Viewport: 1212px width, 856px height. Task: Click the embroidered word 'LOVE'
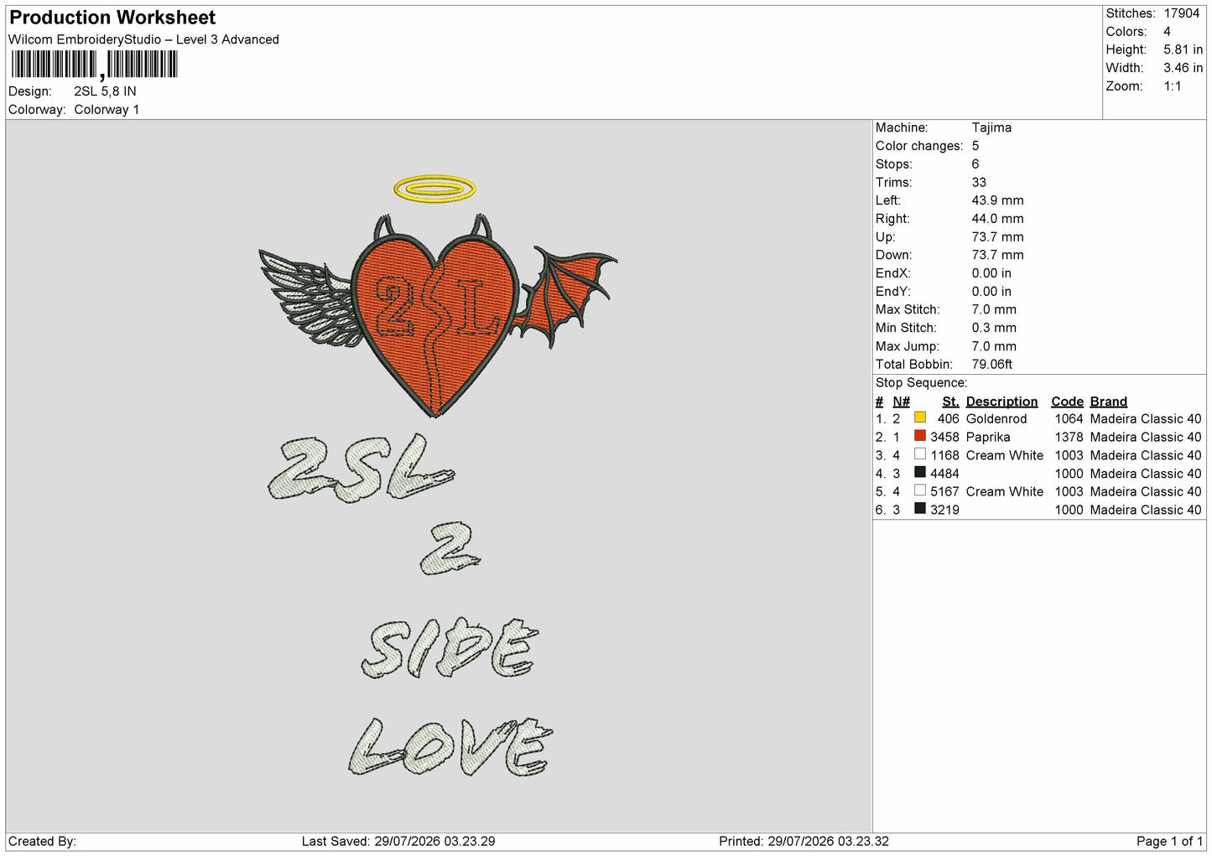(450, 746)
